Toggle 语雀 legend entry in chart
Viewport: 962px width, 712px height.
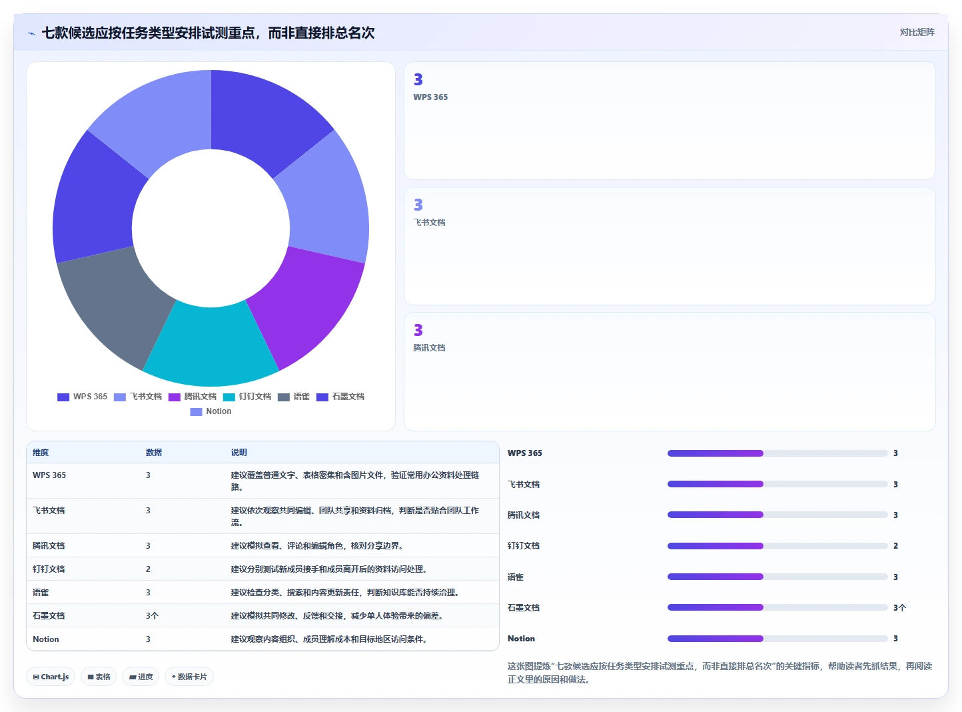click(x=294, y=397)
